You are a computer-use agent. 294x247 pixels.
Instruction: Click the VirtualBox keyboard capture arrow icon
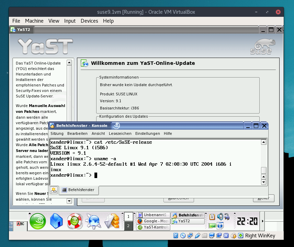click(240, 236)
